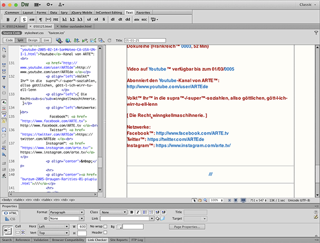Open the File Management arrows icon
This screenshot has height=243, width=320.
click(77, 41)
